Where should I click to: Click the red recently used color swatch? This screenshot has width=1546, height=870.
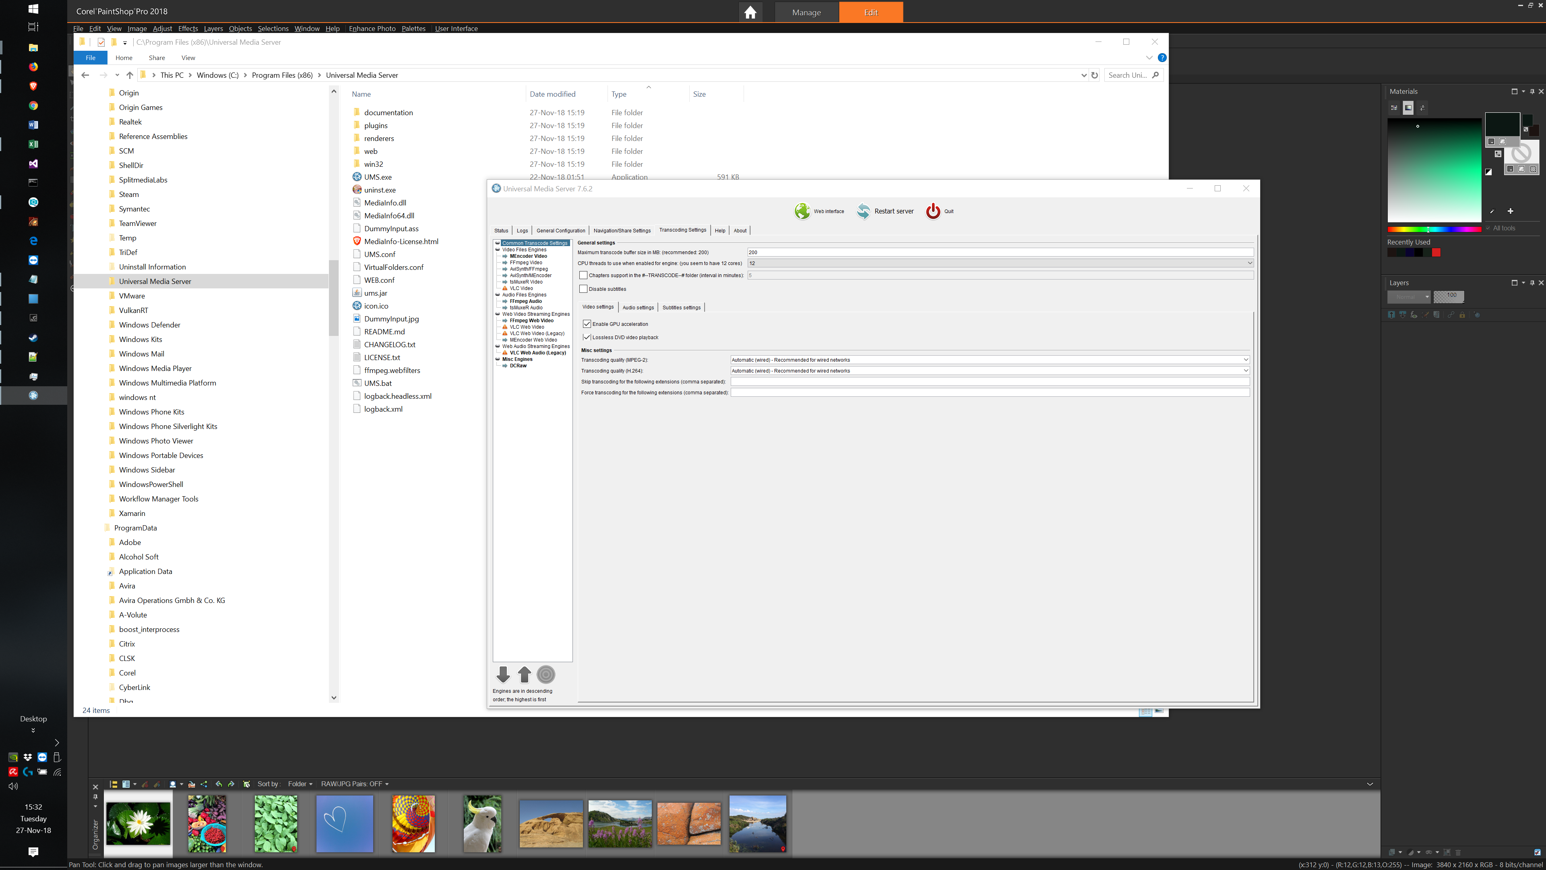point(1436,252)
